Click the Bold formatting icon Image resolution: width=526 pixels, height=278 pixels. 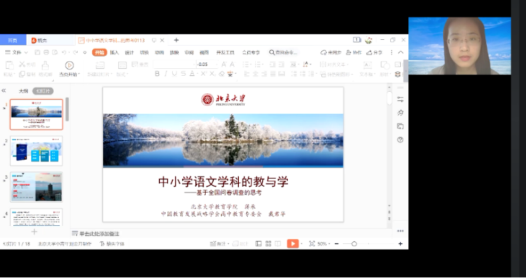pyautogui.click(x=157, y=74)
